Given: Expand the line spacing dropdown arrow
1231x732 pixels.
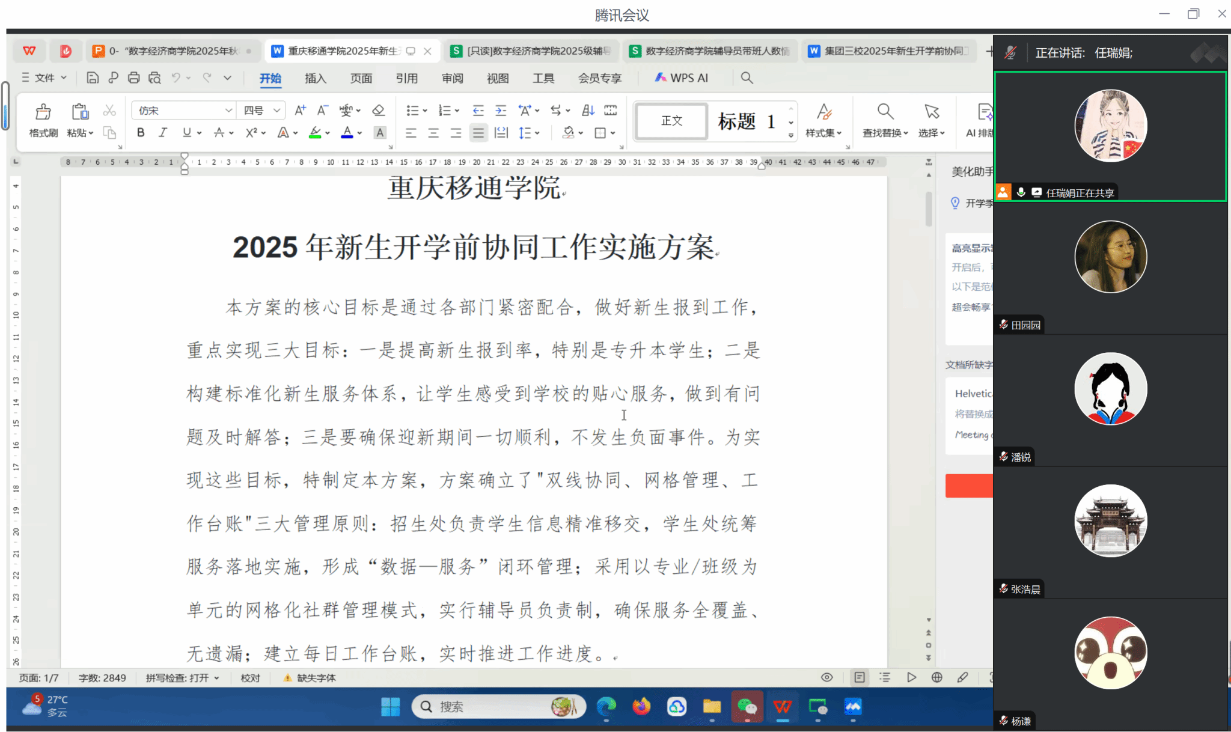Looking at the screenshot, I should coord(537,133).
